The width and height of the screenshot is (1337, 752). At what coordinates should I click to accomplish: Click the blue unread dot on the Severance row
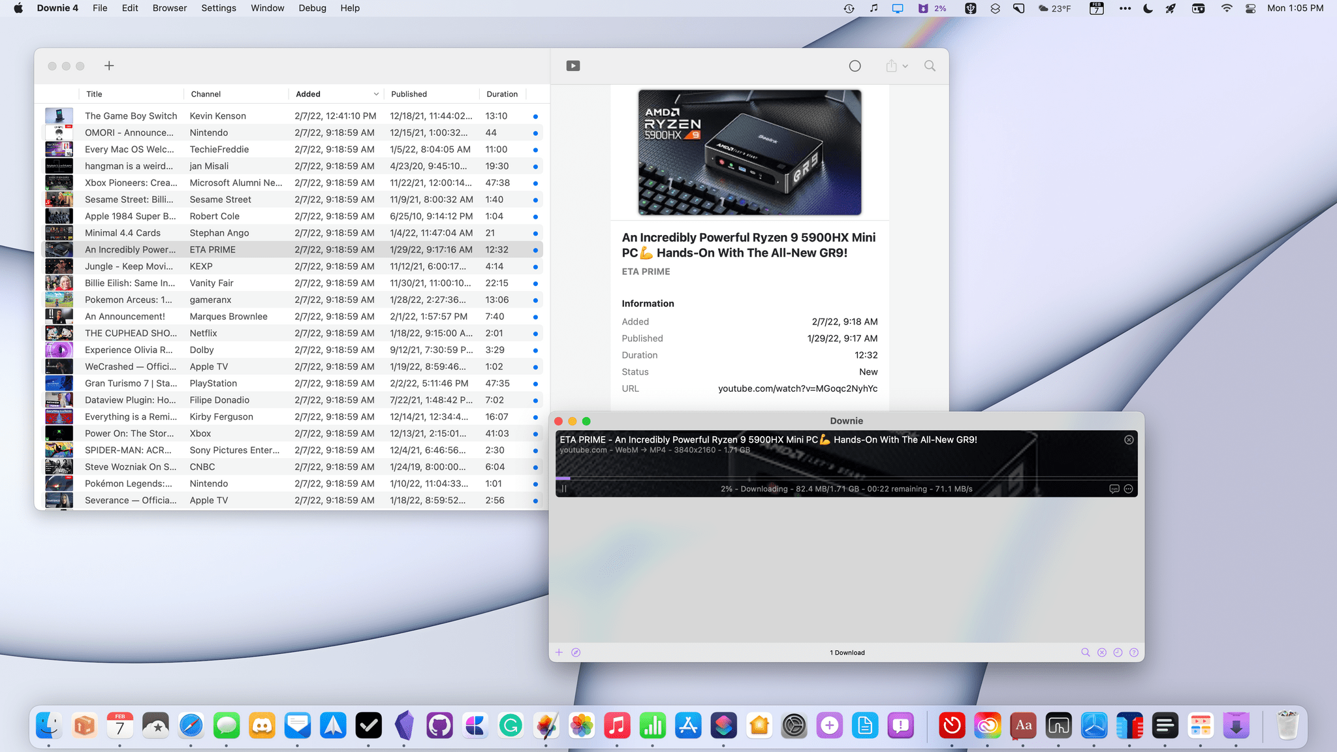click(x=535, y=501)
